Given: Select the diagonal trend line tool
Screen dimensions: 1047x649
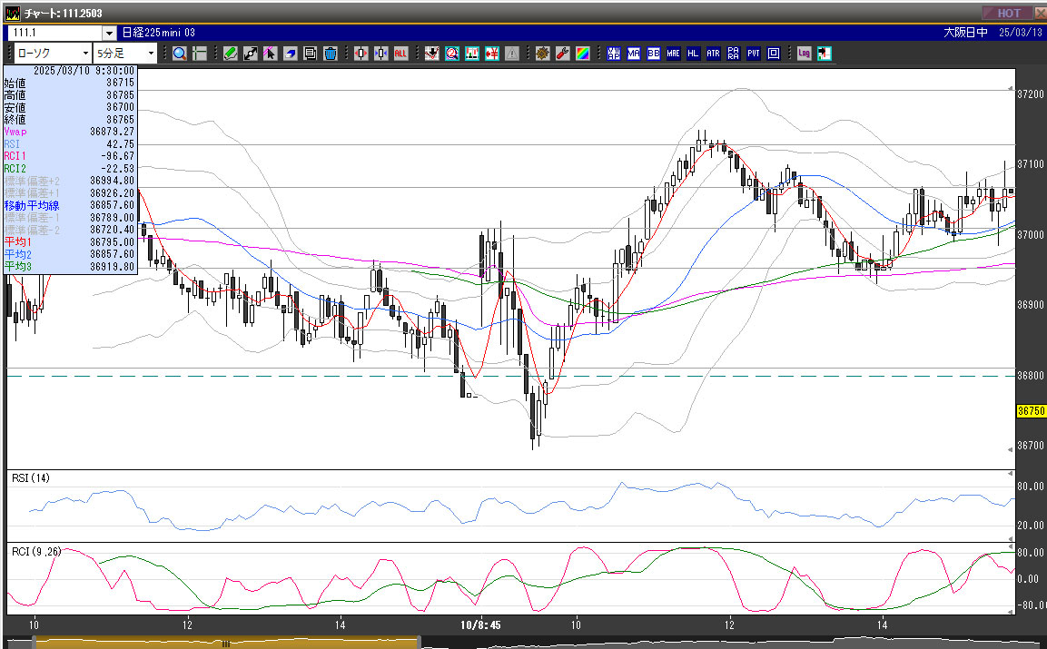Looking at the screenshot, I should pyautogui.click(x=251, y=54).
